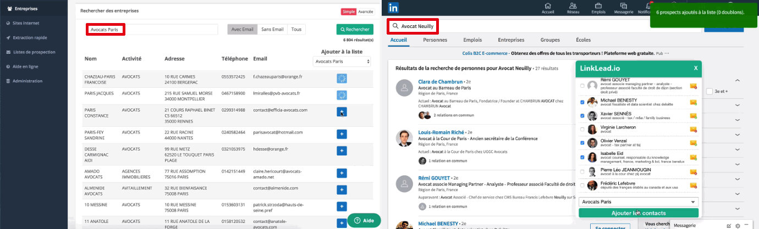Switch search mode to Avancée

(x=365, y=12)
